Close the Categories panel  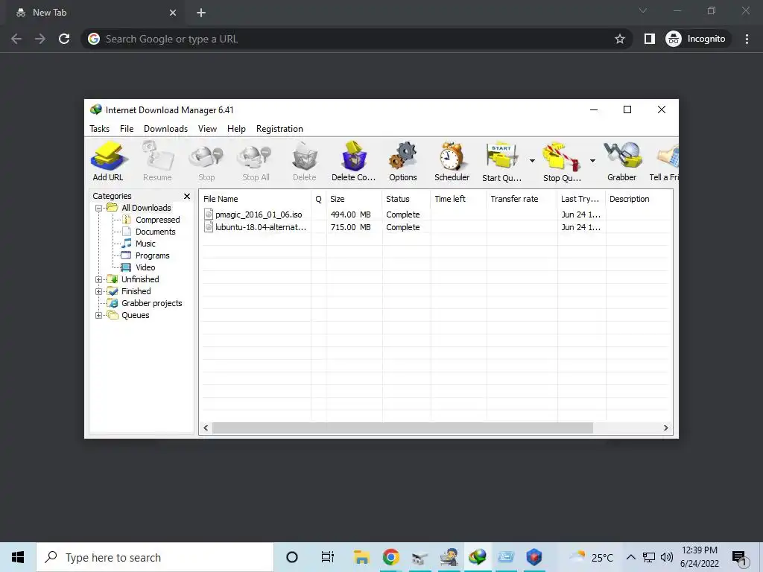tap(187, 196)
